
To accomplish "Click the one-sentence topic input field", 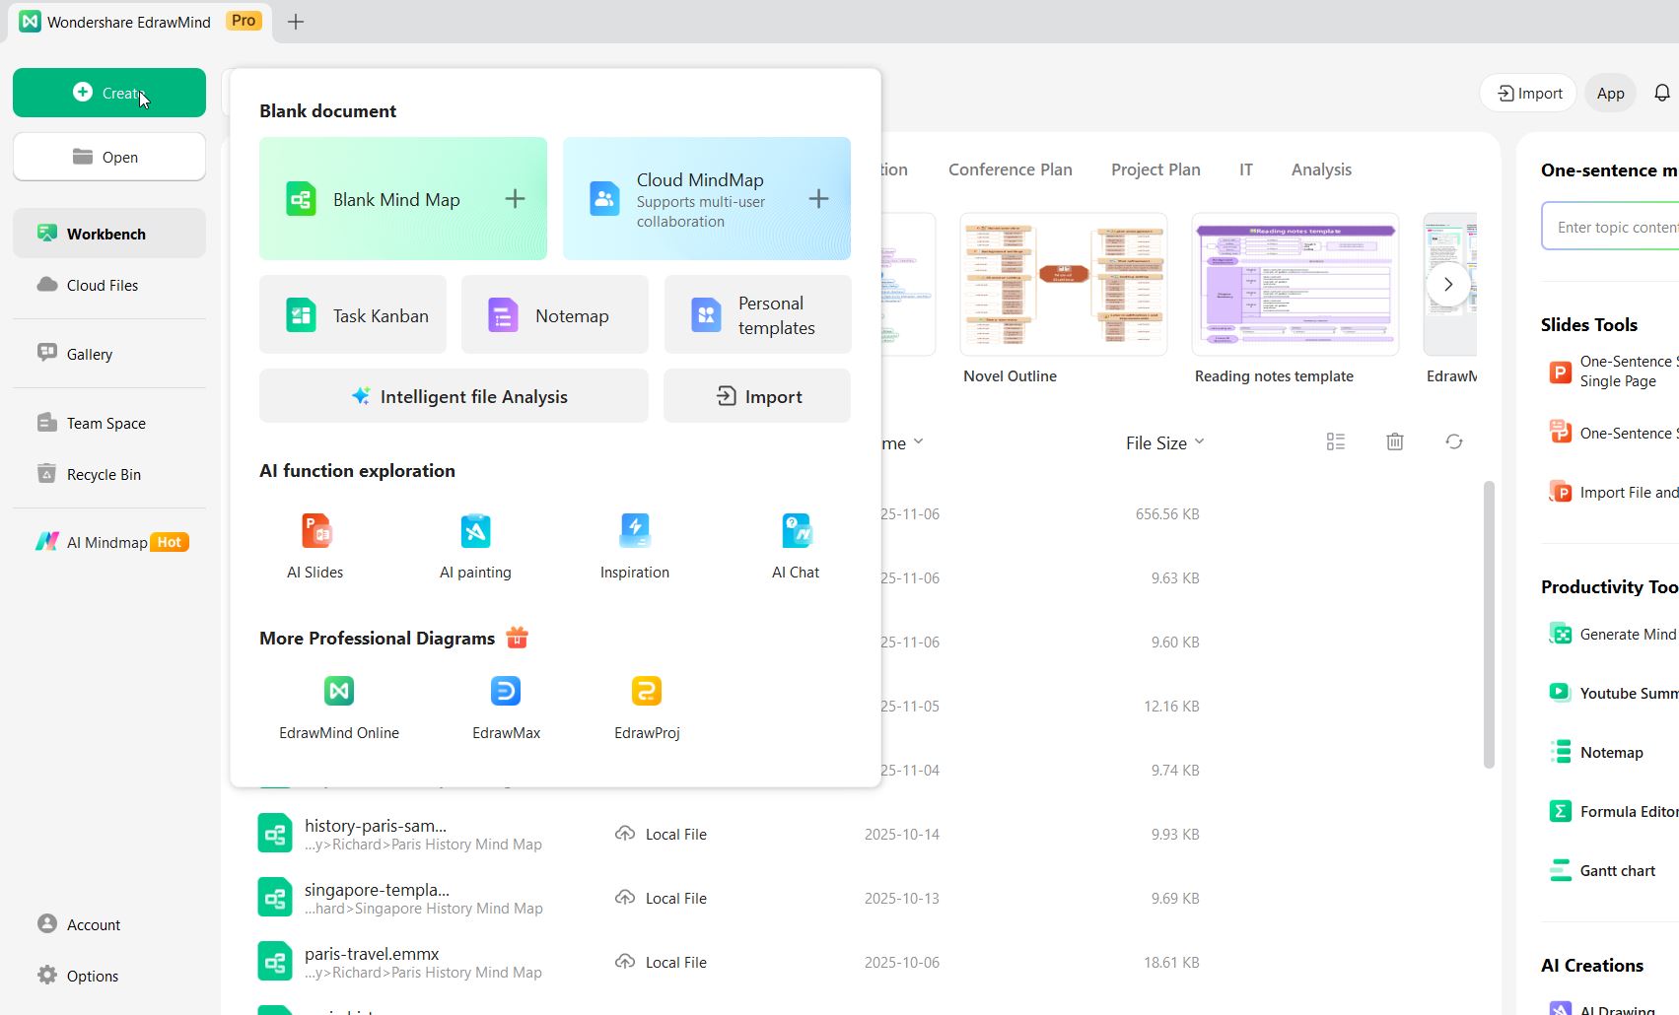I will pyautogui.click(x=1611, y=227).
